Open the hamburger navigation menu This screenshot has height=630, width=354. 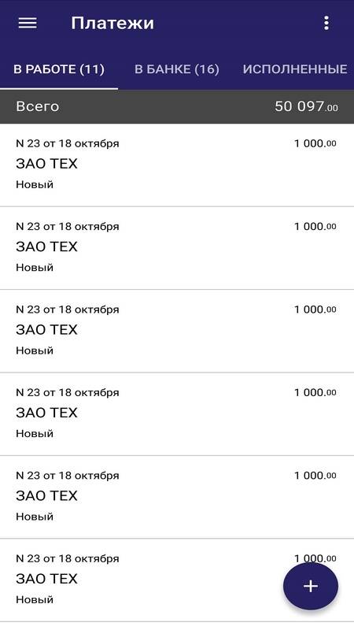[x=28, y=23]
